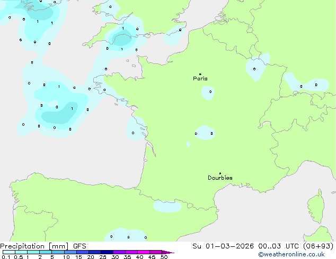The height and width of the screenshot is (259, 336).
Task: Click the 'Precipitation [mm]' title text
Action: pos(34,246)
